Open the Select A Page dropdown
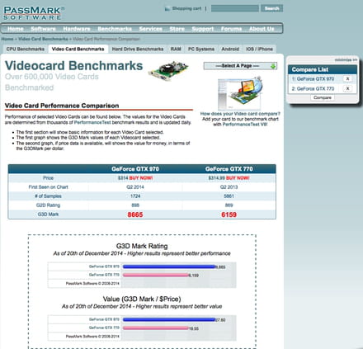The image size is (363, 349). click(240, 66)
